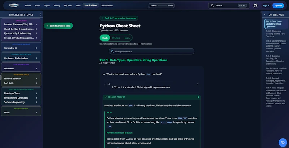Open Databases topic
This screenshot has width=289, height=148.
[21, 69]
